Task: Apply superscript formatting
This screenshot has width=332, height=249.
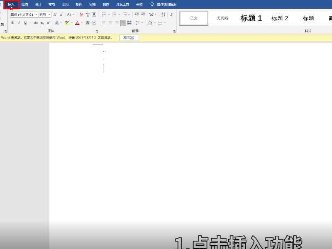Action: (49, 22)
